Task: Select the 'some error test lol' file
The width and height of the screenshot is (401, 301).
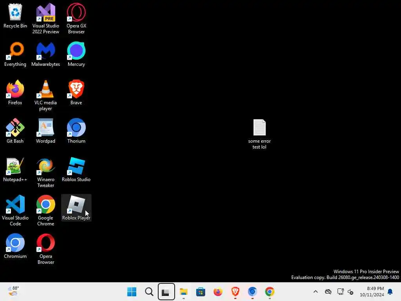Action: [259, 134]
